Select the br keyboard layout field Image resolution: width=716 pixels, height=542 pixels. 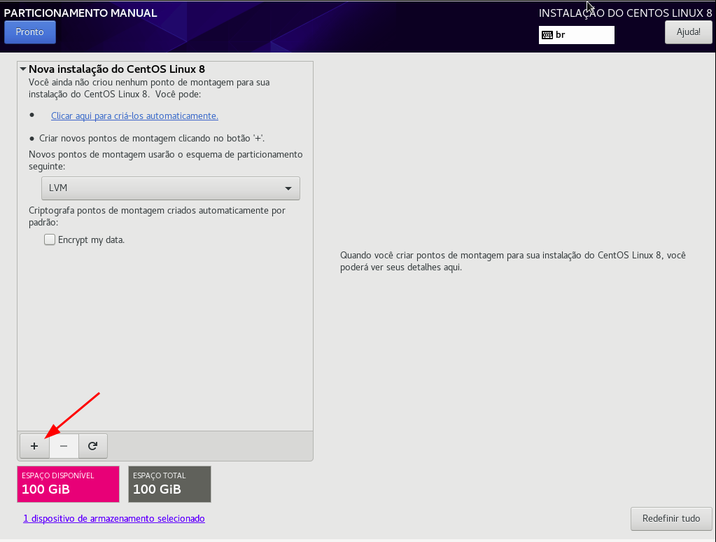tap(576, 35)
